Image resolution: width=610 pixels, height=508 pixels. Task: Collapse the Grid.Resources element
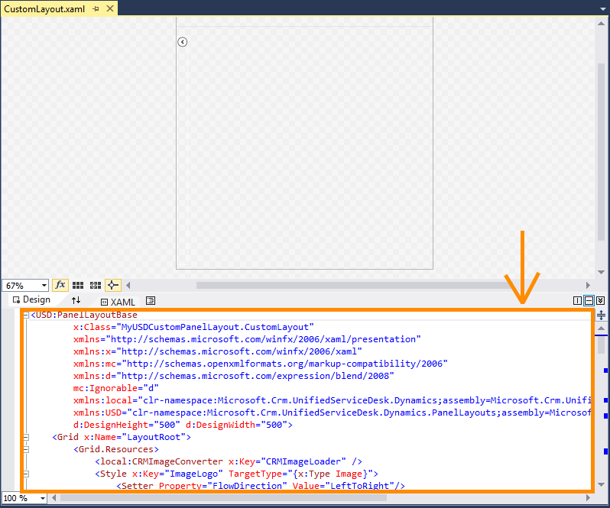coord(26,449)
